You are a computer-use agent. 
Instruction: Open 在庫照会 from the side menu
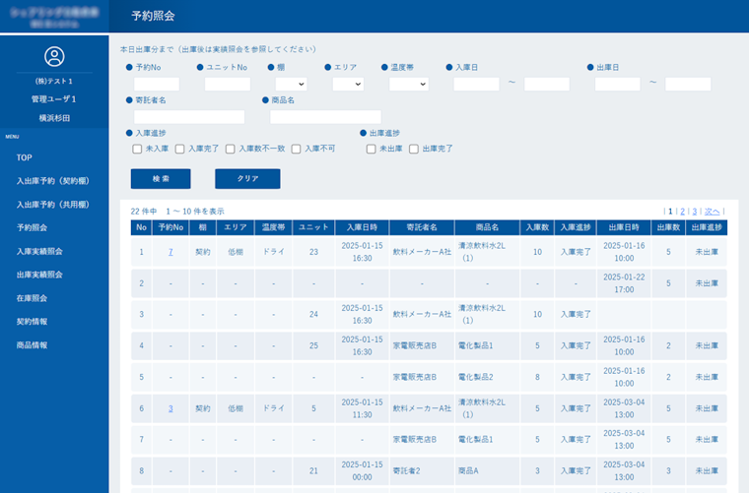[32, 298]
